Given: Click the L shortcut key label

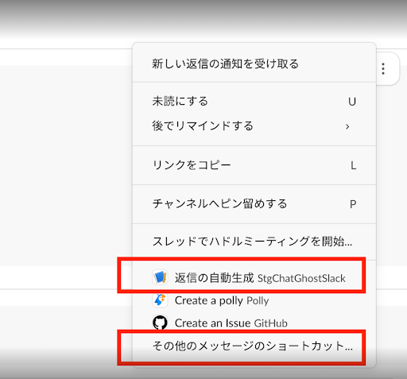Looking at the screenshot, I should point(353,166).
